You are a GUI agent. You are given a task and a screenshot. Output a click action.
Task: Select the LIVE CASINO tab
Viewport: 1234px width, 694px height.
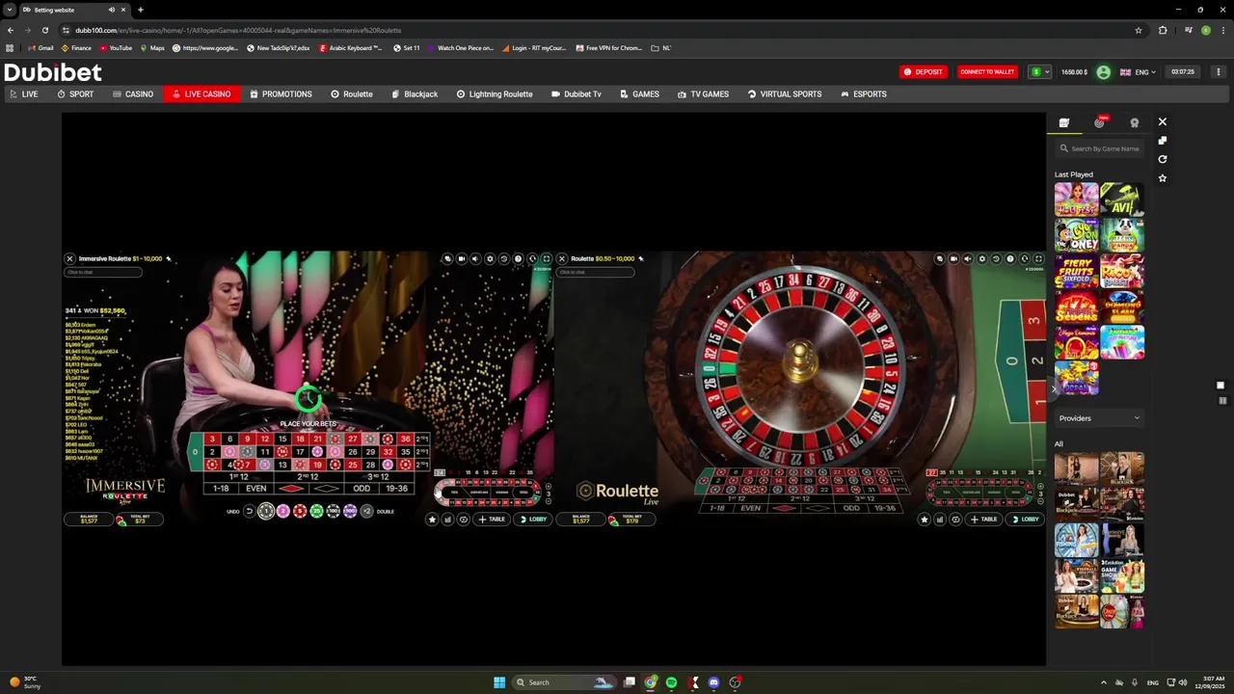(201, 93)
